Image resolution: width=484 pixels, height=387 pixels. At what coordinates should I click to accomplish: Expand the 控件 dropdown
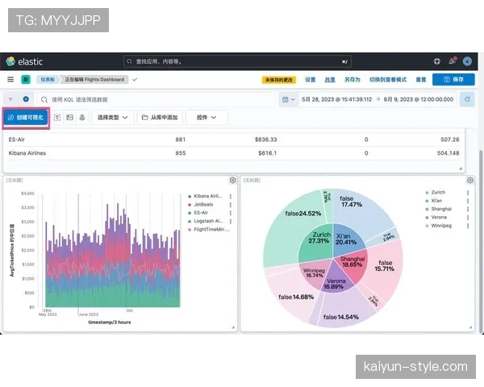[x=207, y=118]
